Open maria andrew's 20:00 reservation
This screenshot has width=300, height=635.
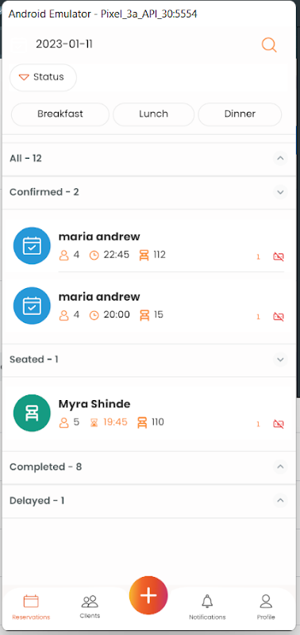pos(149,306)
